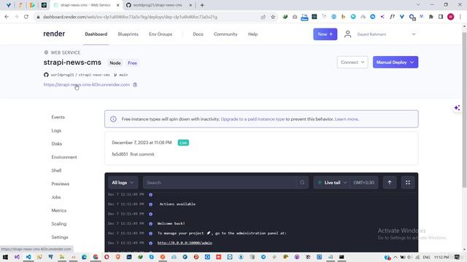Screen dimensions: 467x262
Task: Open Events in the sidebar
Action: pos(58,117)
